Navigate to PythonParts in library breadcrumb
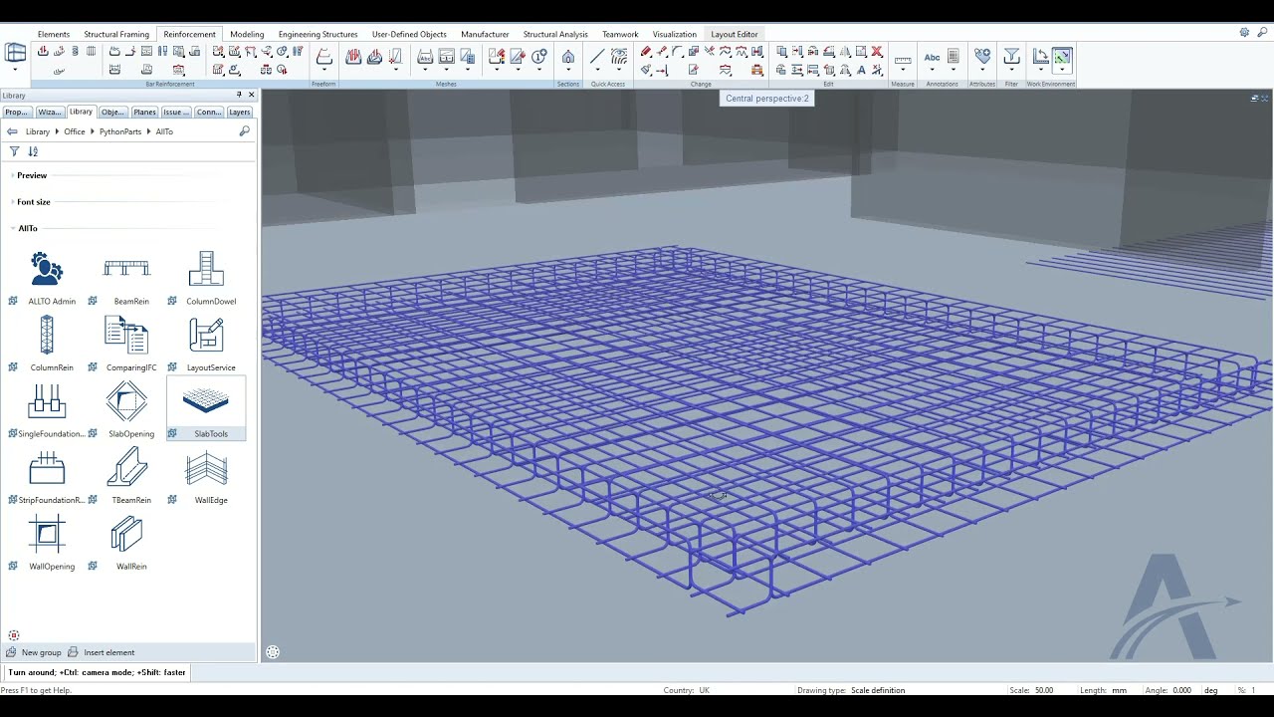 click(120, 131)
